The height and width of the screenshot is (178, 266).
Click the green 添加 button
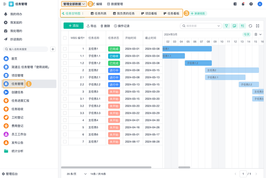point(73,26)
